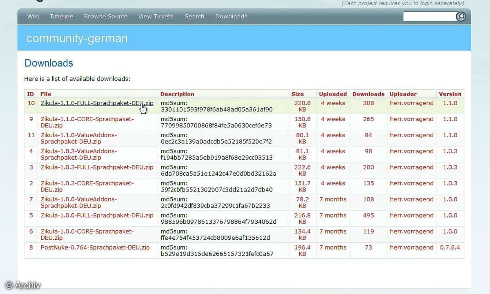Open the Timeline menu item
This screenshot has height=294, width=490.
(62, 16)
